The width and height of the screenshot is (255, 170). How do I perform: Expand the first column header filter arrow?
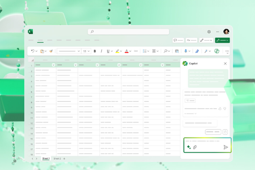54,65
